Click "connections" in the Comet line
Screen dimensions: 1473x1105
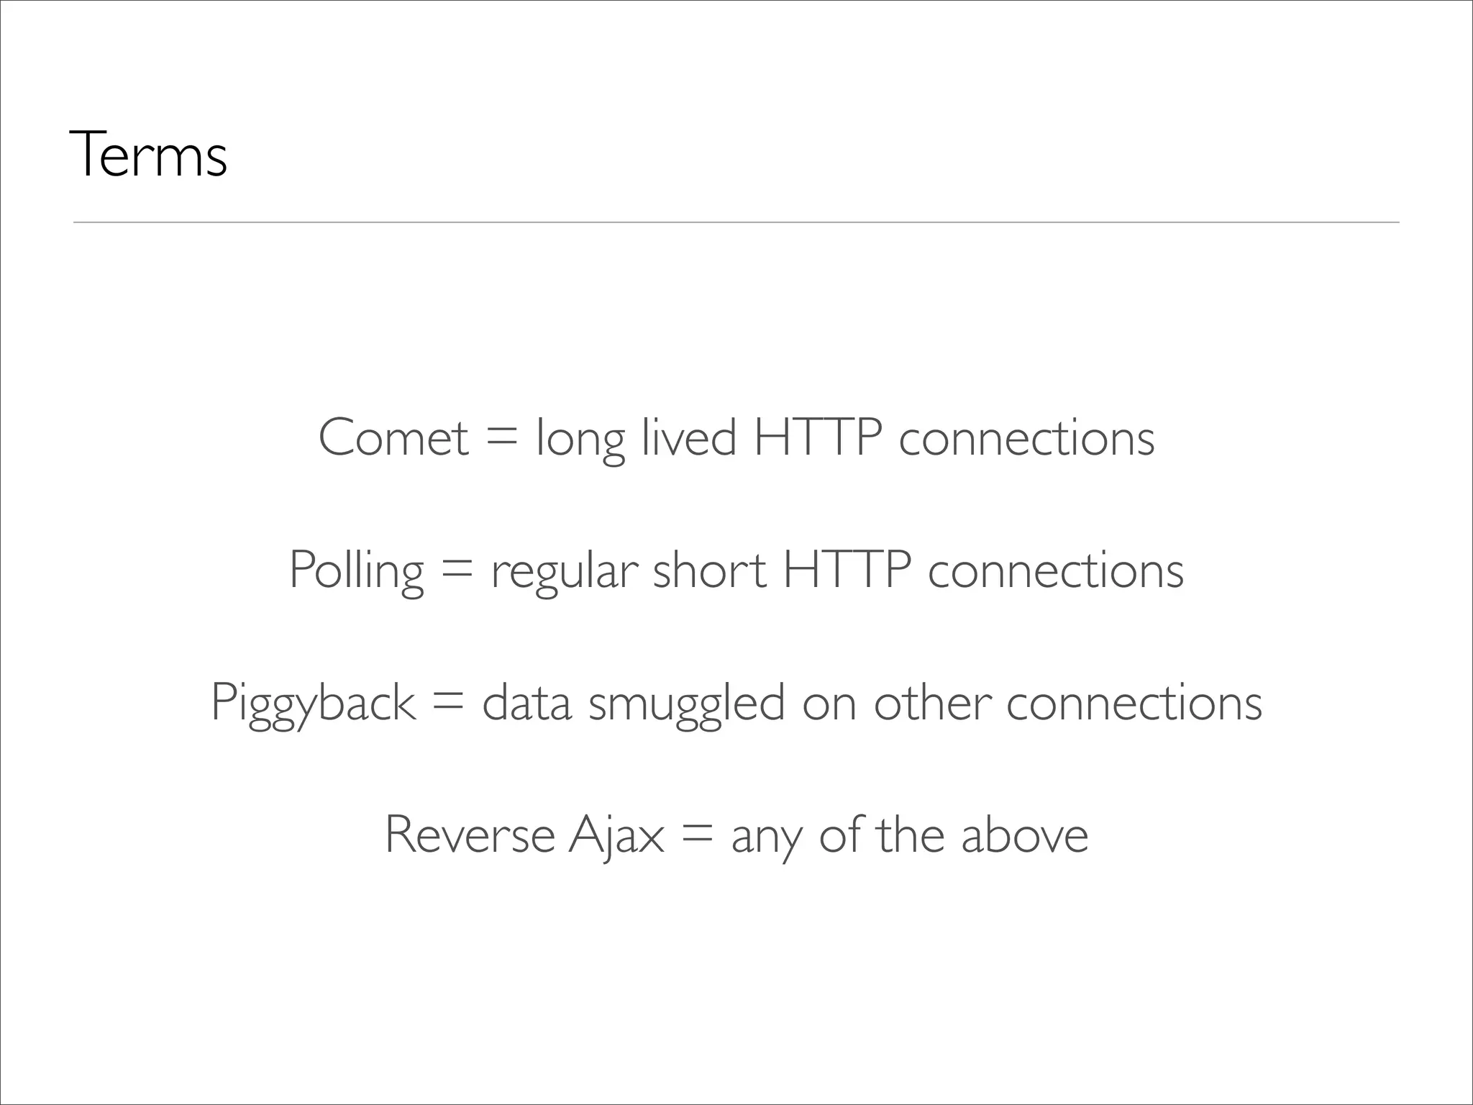(1027, 438)
